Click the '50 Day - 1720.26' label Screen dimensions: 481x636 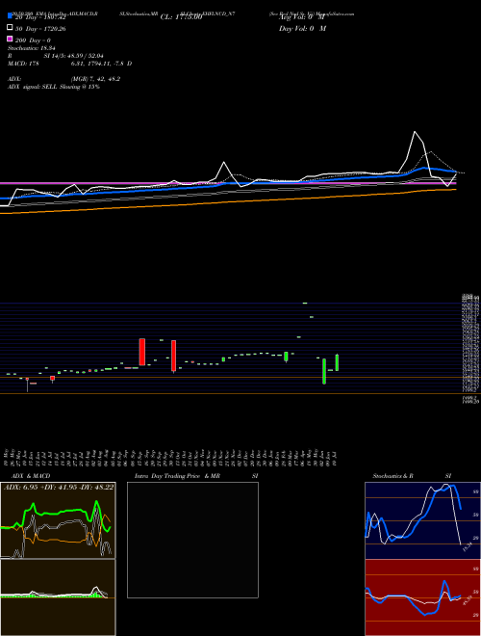pos(40,29)
